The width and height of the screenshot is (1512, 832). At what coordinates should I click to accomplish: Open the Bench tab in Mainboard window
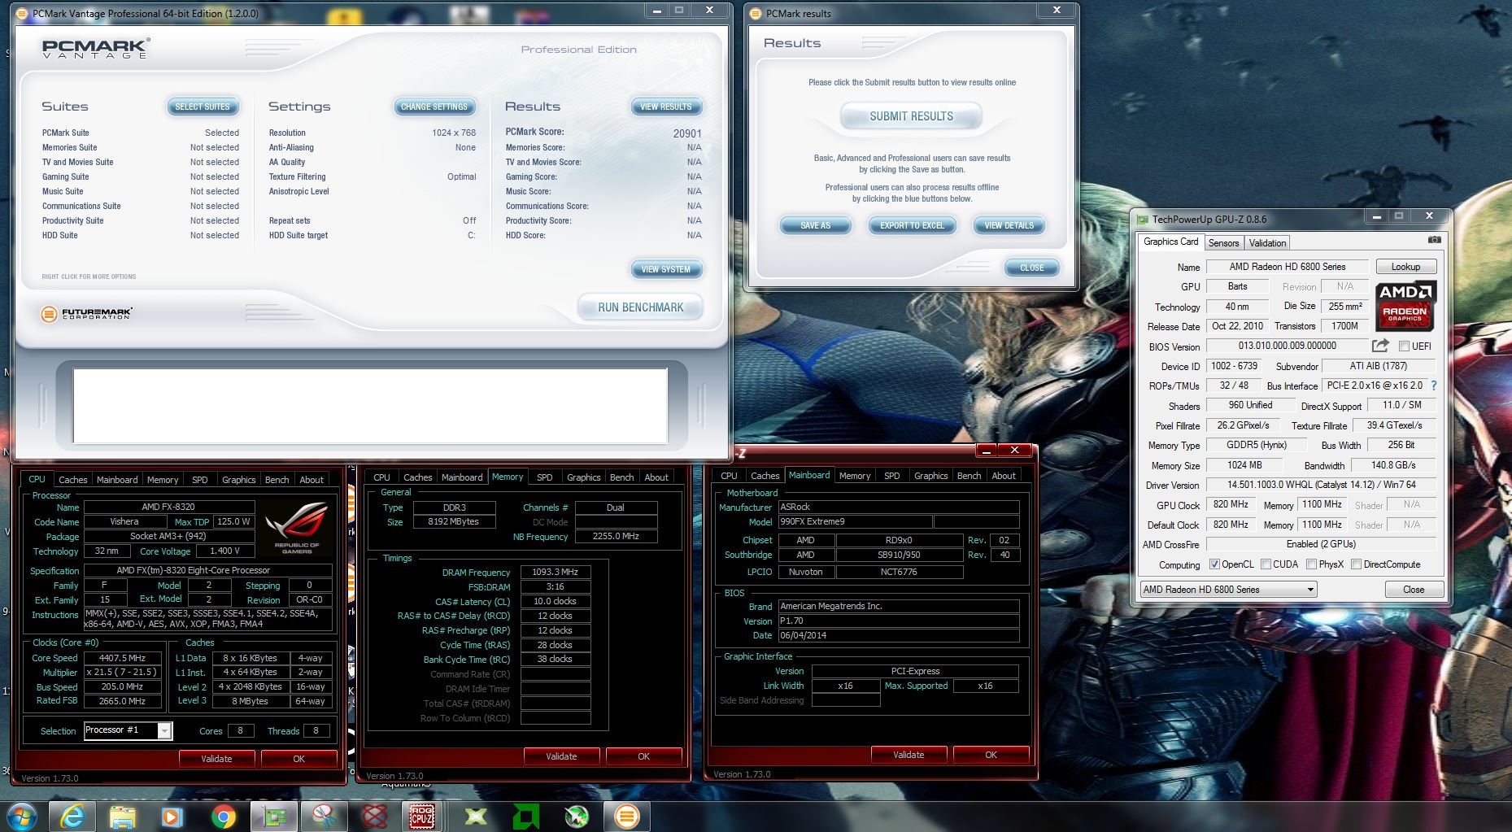point(969,476)
